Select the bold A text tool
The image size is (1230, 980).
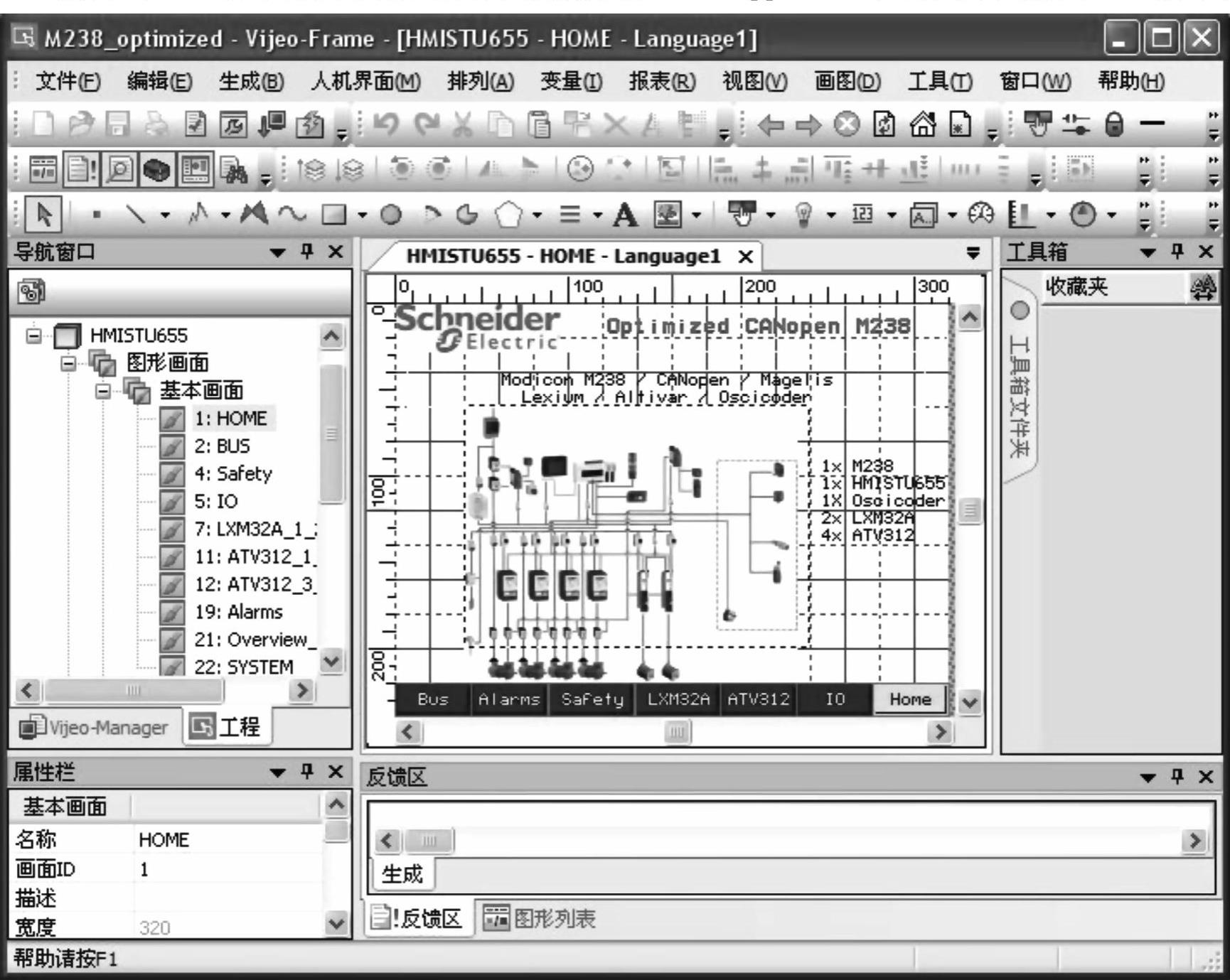[625, 214]
